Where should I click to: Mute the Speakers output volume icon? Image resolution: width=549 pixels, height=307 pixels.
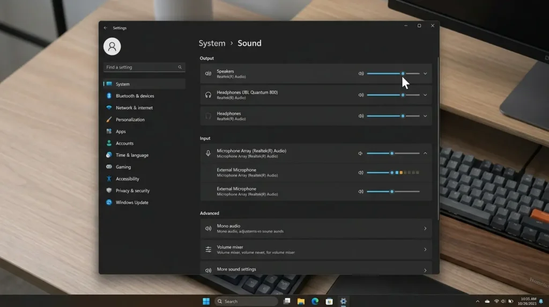pos(361,74)
